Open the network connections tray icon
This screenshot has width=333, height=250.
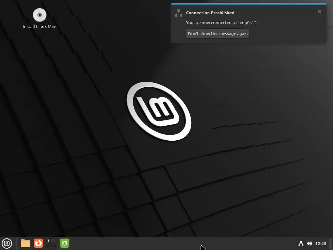click(x=301, y=243)
